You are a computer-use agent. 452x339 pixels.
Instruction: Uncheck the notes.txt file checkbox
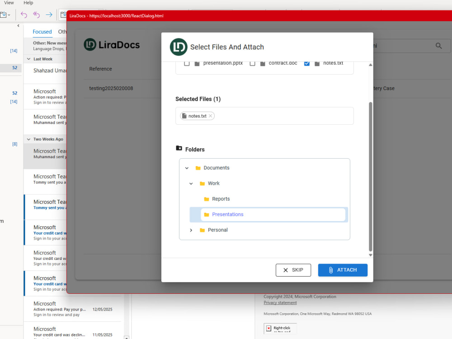click(x=307, y=63)
